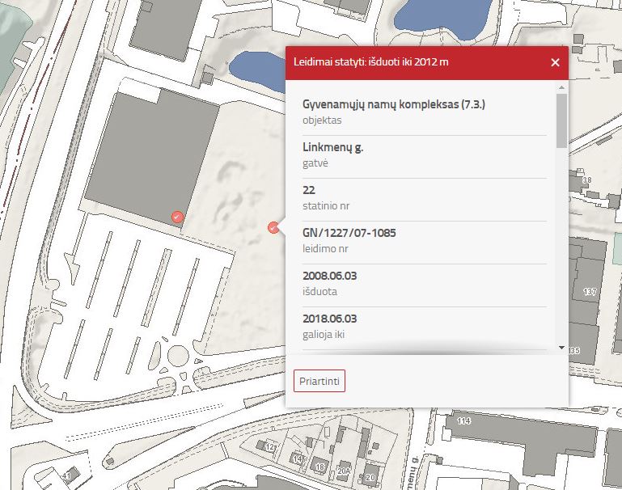622x490 pixels.
Task: Select the issue date 2008.06.03
Action: pyautogui.click(x=329, y=276)
